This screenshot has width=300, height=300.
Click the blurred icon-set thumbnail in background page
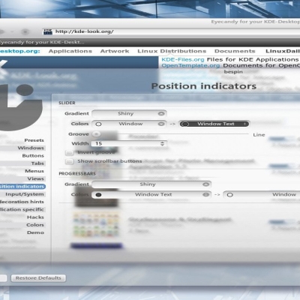pyautogui.click(x=96, y=225)
